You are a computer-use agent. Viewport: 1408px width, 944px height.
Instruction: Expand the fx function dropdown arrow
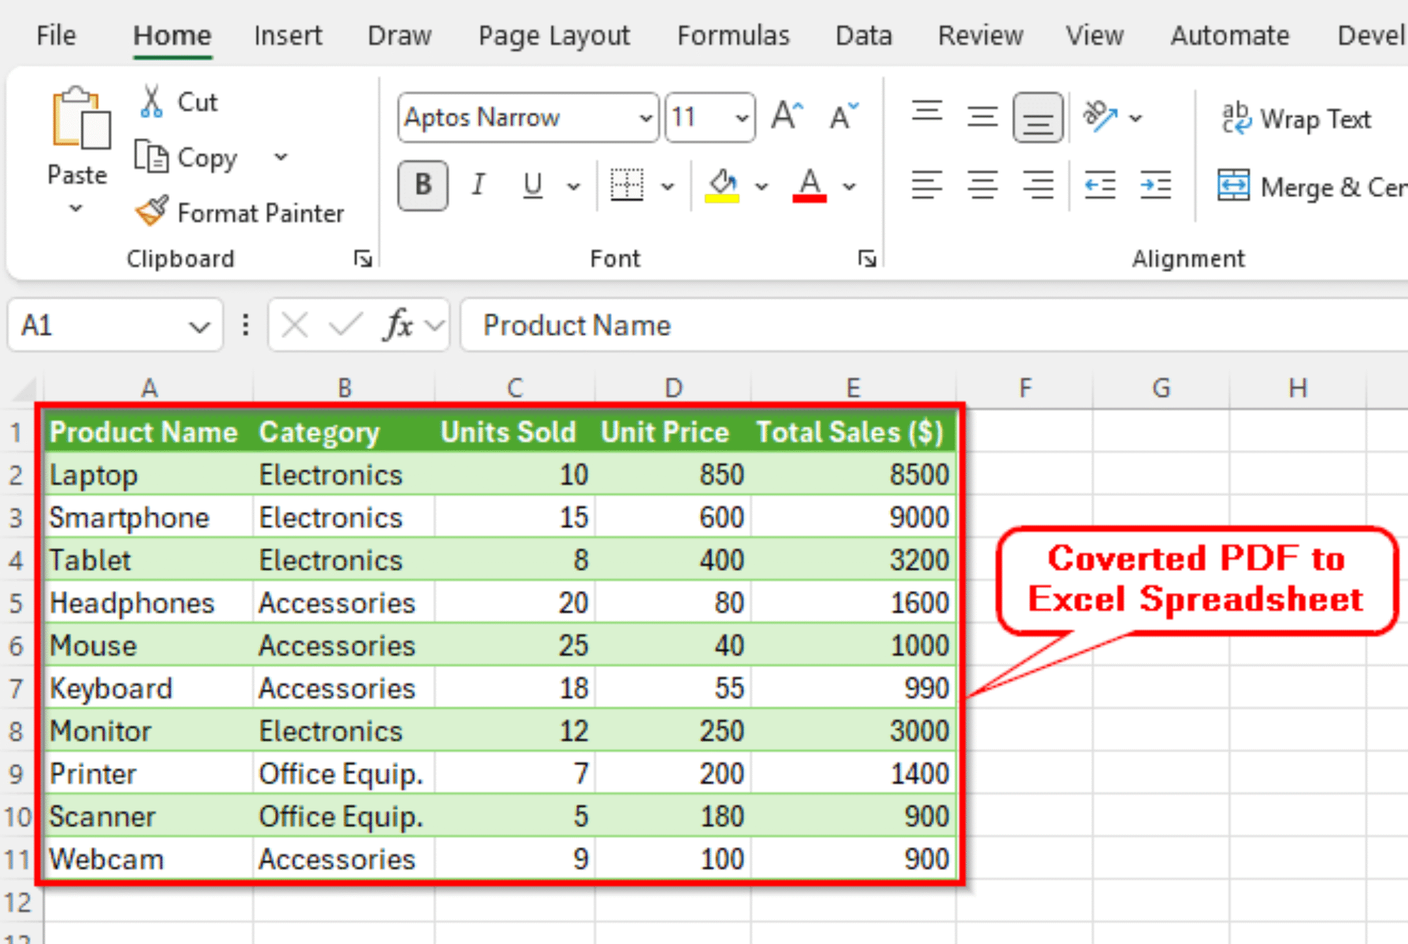click(434, 325)
